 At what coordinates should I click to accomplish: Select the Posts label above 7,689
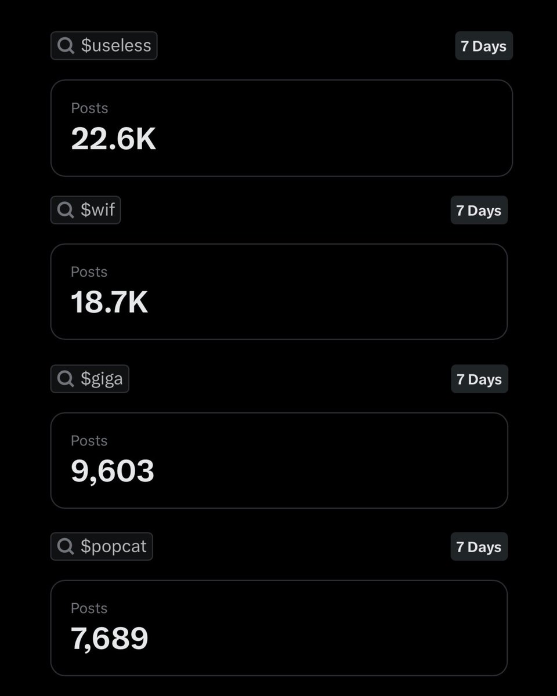coord(89,608)
